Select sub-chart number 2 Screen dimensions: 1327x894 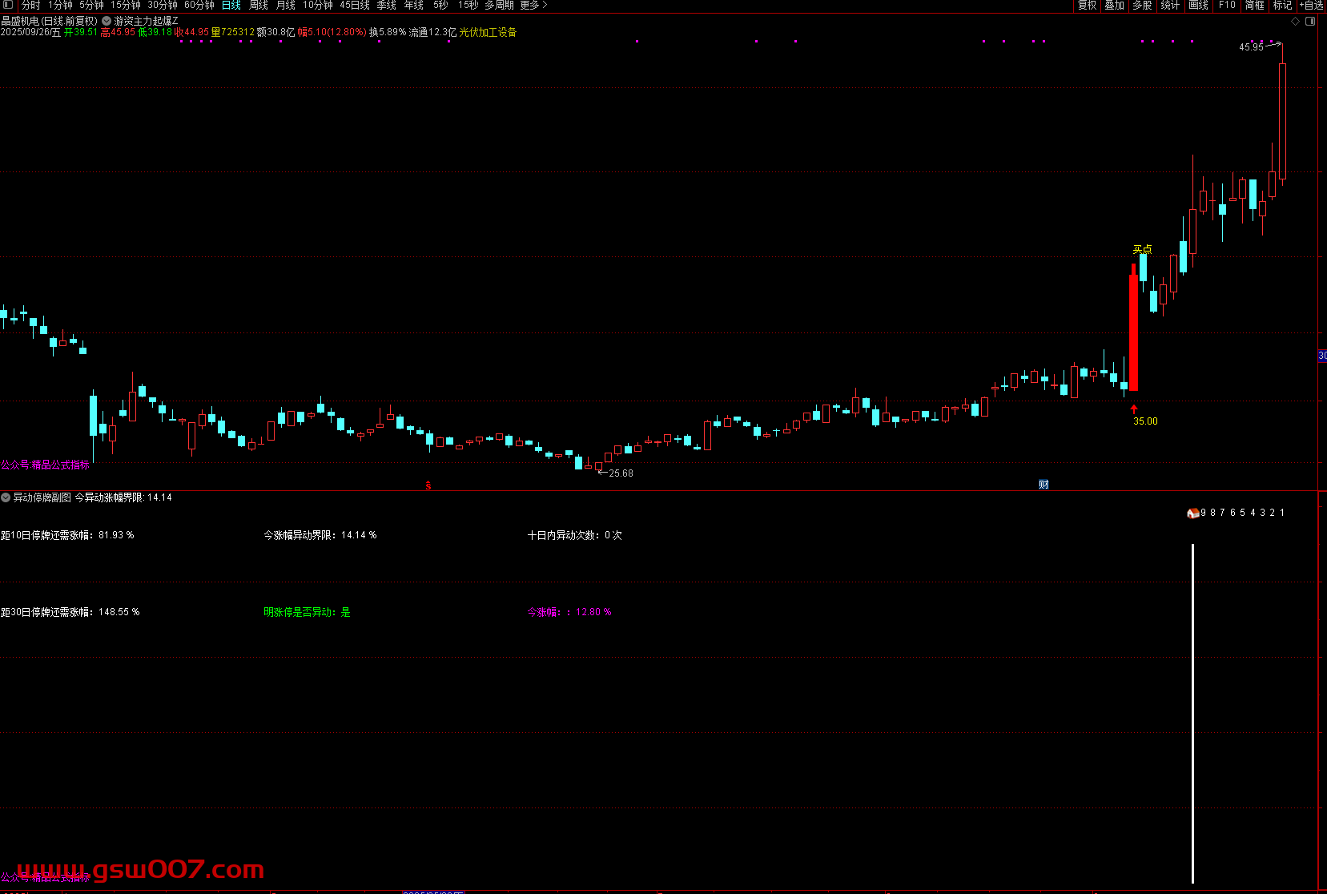[1273, 513]
